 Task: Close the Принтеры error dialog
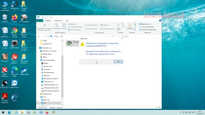(122, 38)
